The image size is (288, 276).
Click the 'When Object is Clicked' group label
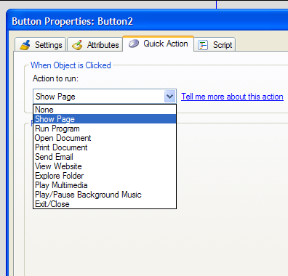pyautogui.click(x=71, y=65)
